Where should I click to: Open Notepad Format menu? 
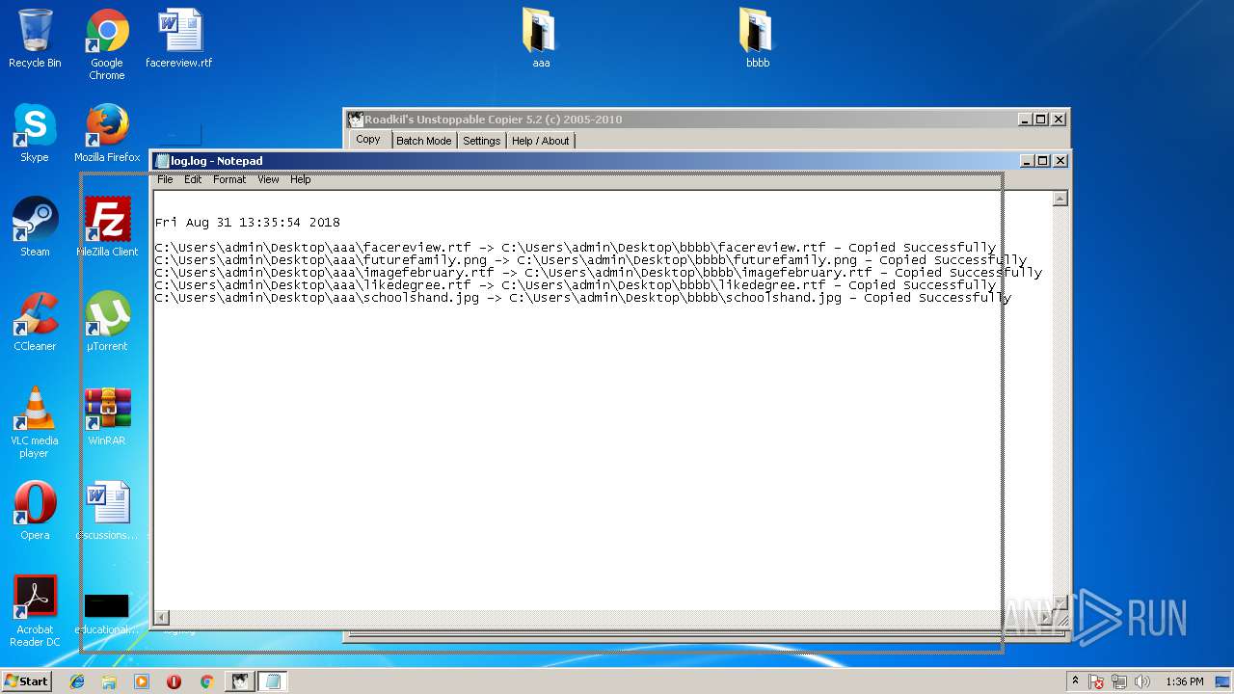tap(229, 179)
